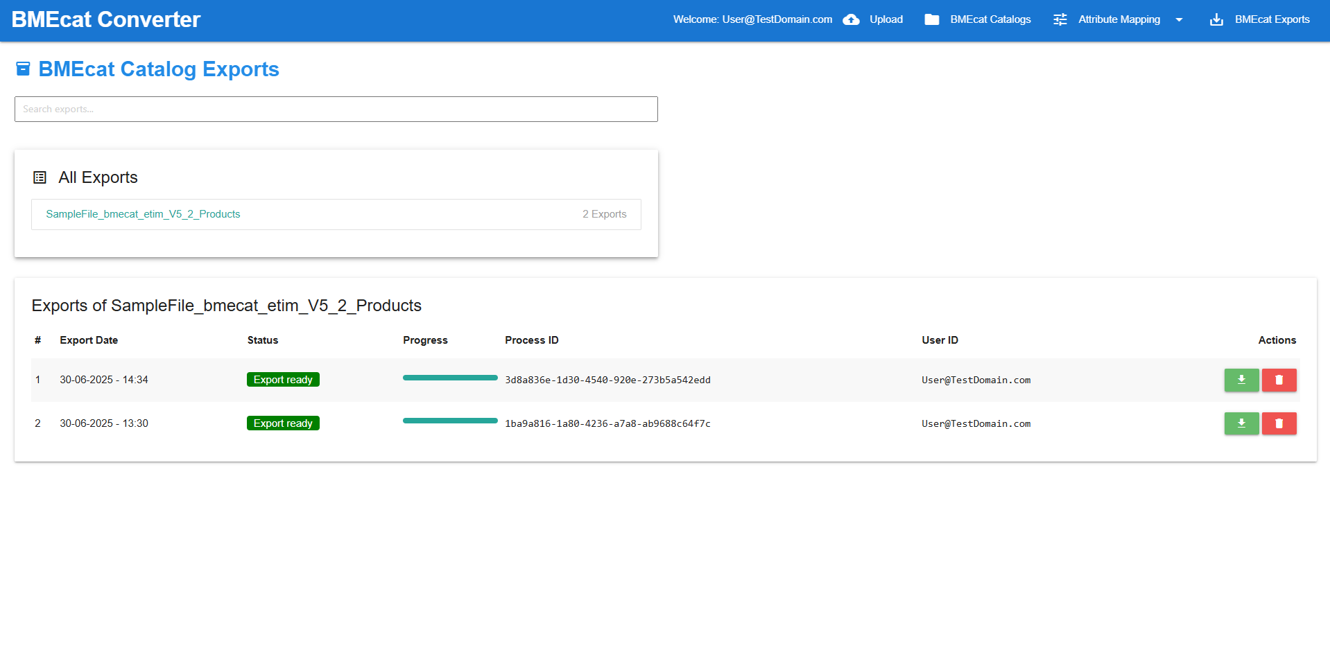Viewport: 1330px width, 650px height.
Task: Click the archive icon beside BMEcat Catalog Exports
Action: pyautogui.click(x=23, y=69)
